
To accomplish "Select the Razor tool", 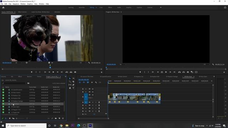I will coord(73,82).
